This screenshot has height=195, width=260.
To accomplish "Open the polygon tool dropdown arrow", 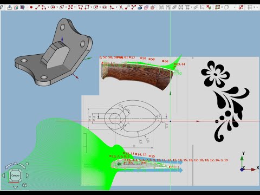I will [x=100, y=8].
